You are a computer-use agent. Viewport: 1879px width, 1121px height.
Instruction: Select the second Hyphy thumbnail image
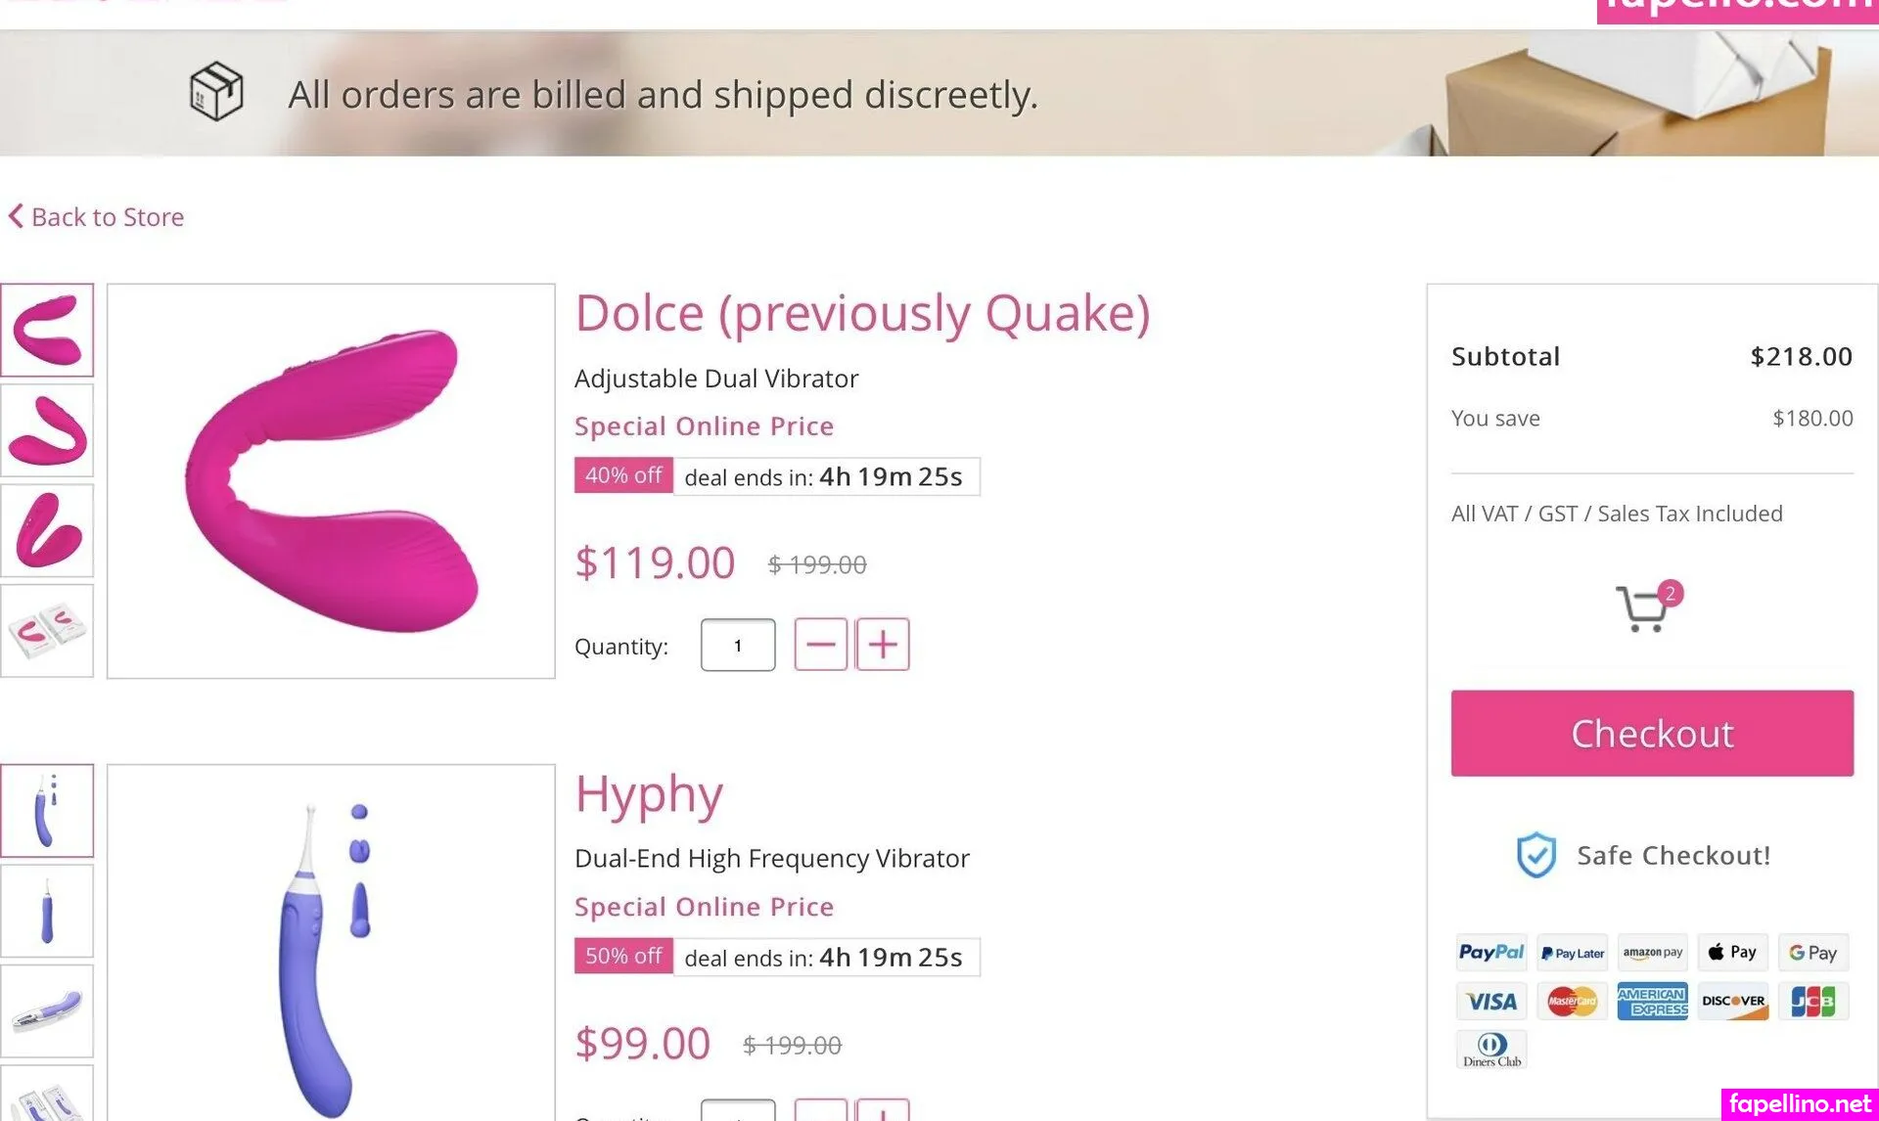[x=47, y=911]
